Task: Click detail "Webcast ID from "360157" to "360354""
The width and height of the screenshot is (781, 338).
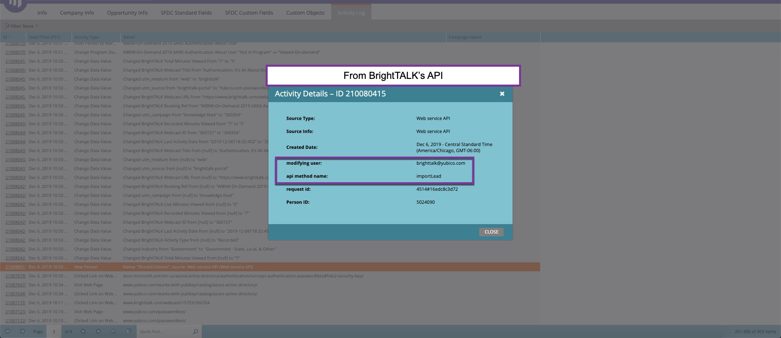Action: 181,133
